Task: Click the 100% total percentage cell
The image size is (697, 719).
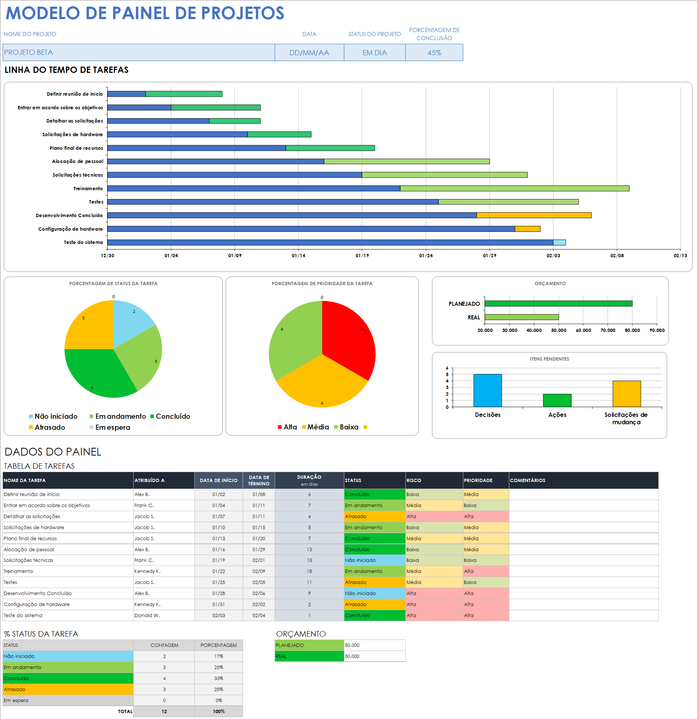Action: pyautogui.click(x=219, y=712)
